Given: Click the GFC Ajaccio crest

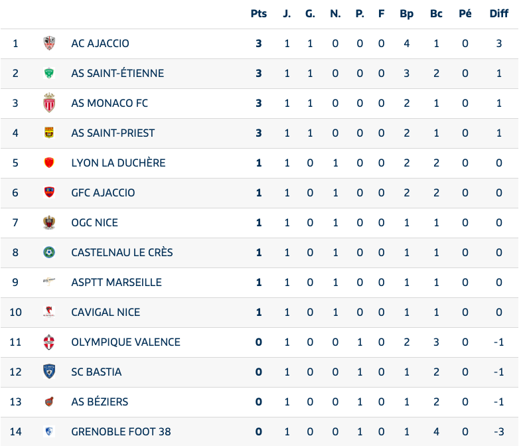Looking at the screenshot, I should point(49,193).
